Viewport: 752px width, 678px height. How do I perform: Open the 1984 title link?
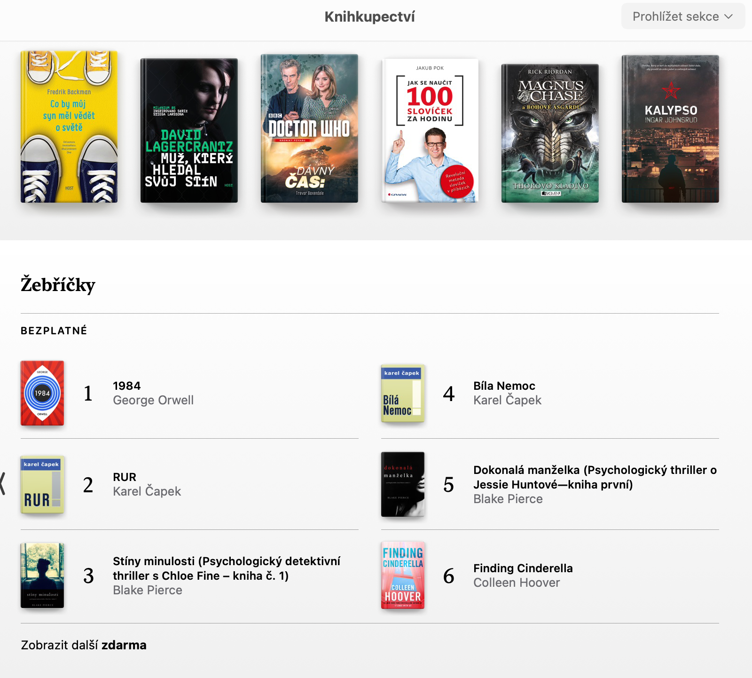[127, 386]
